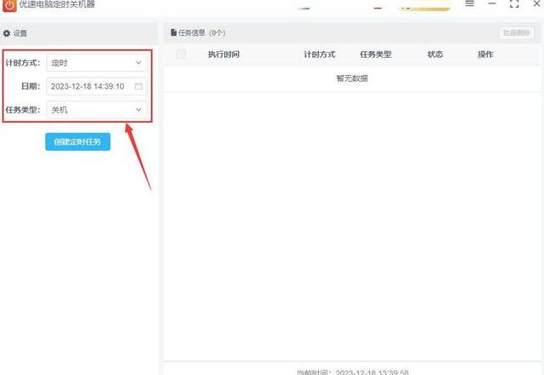Click the 计时方式 column header in table

coord(320,55)
